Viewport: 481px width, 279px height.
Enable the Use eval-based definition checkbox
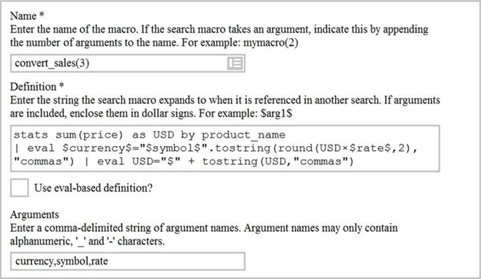pyautogui.click(x=19, y=189)
